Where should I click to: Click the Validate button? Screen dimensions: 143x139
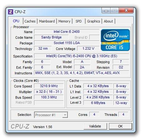click(95, 126)
